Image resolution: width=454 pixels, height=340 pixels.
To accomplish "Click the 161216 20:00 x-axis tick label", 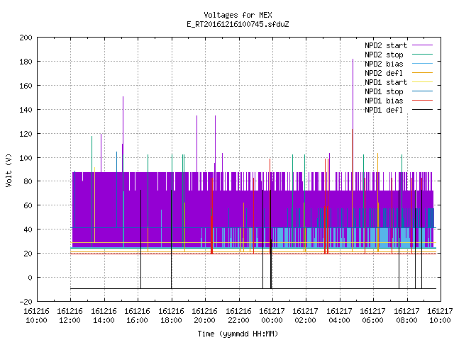I will pos(204,316).
